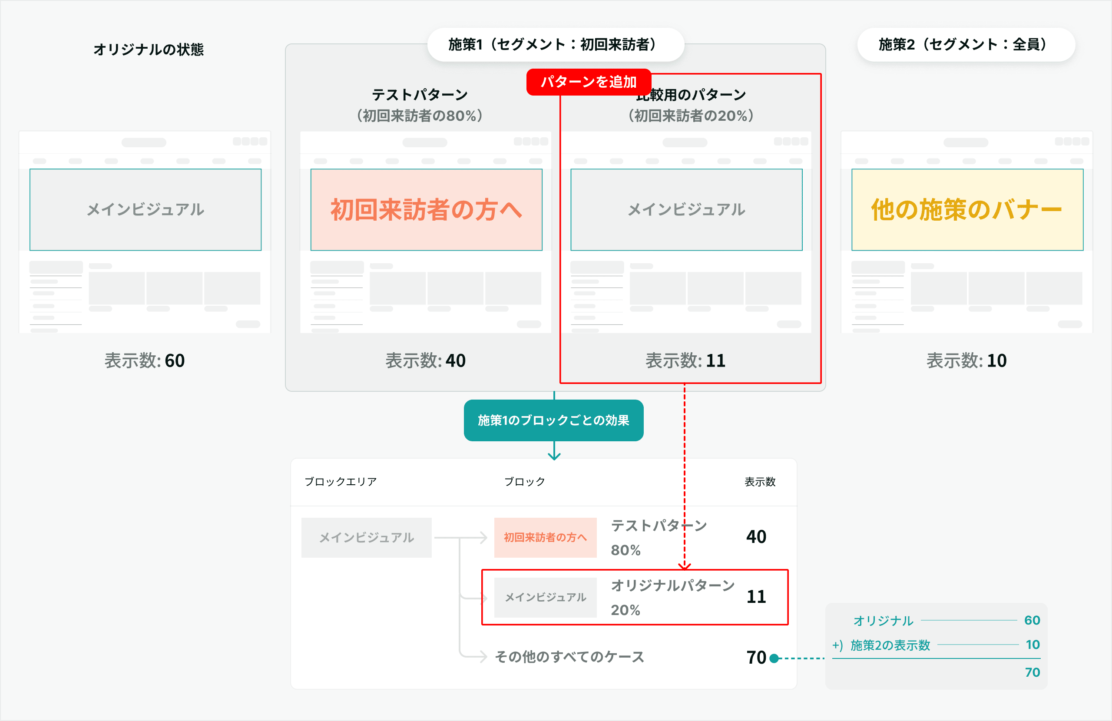
Task: Click the red パターンを追加 label
Action: point(588,82)
